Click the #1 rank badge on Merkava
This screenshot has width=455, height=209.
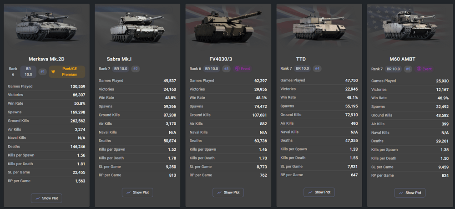pyautogui.click(x=42, y=71)
